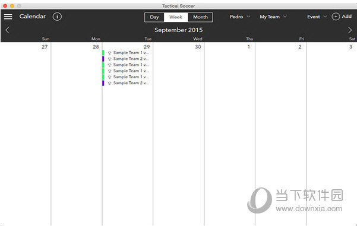Select day 28 Monday
This screenshot has height=226, width=357.
point(96,47)
